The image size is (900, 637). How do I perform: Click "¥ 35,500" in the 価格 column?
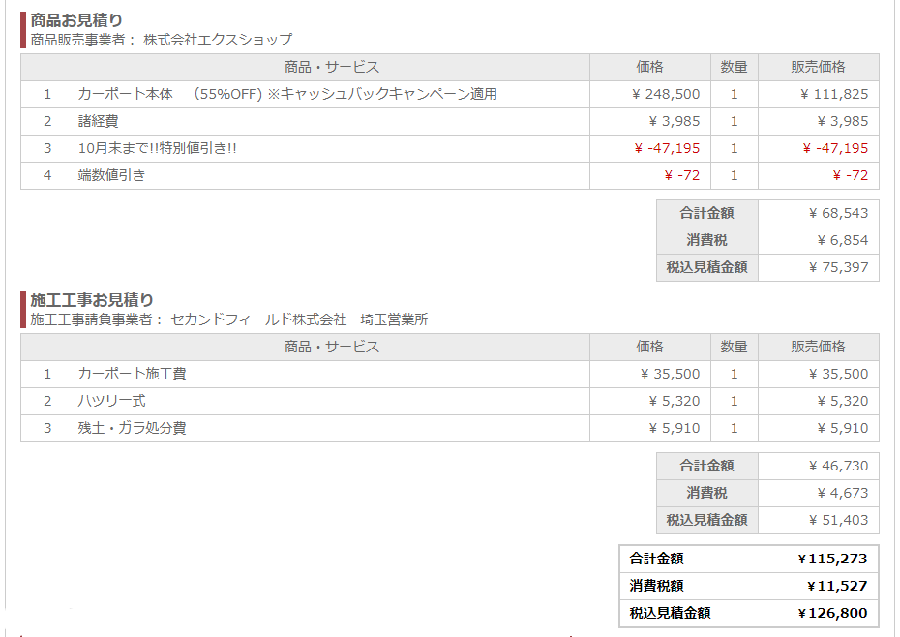[x=670, y=374]
